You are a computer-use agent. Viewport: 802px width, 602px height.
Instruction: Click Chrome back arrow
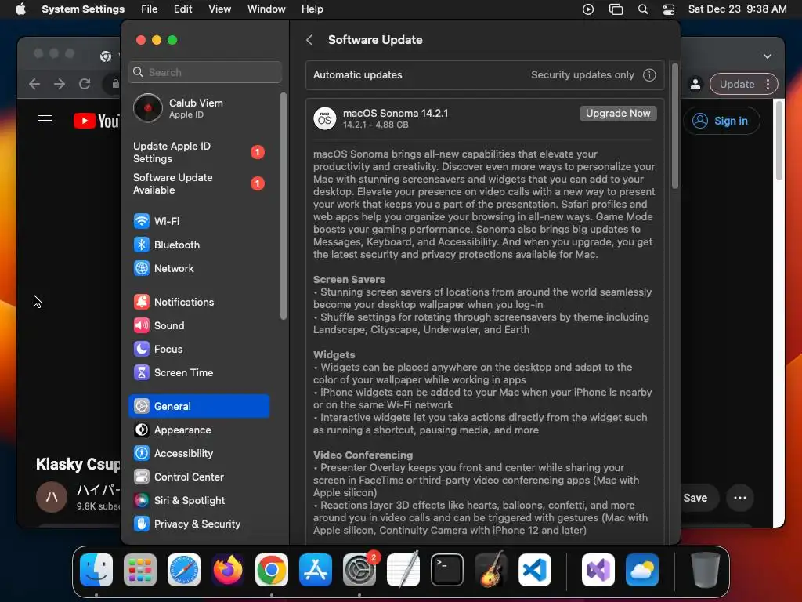[34, 84]
